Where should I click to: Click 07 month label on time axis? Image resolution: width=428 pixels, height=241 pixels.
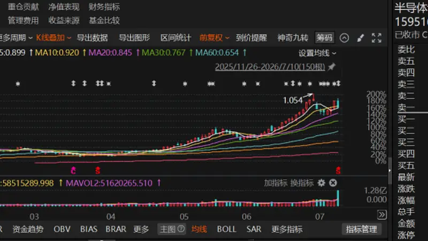point(319,217)
